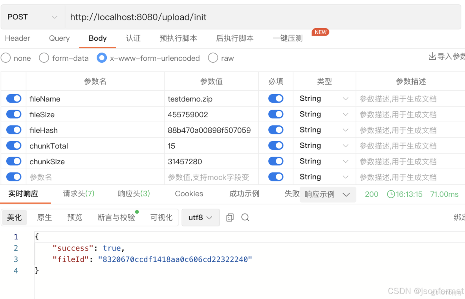Disable the chunkTotal parameter switch

[x=13, y=145]
